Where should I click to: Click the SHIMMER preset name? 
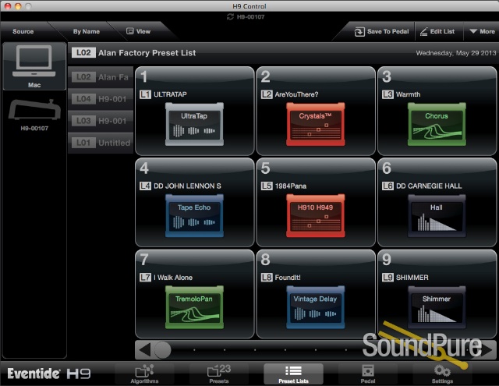point(412,278)
